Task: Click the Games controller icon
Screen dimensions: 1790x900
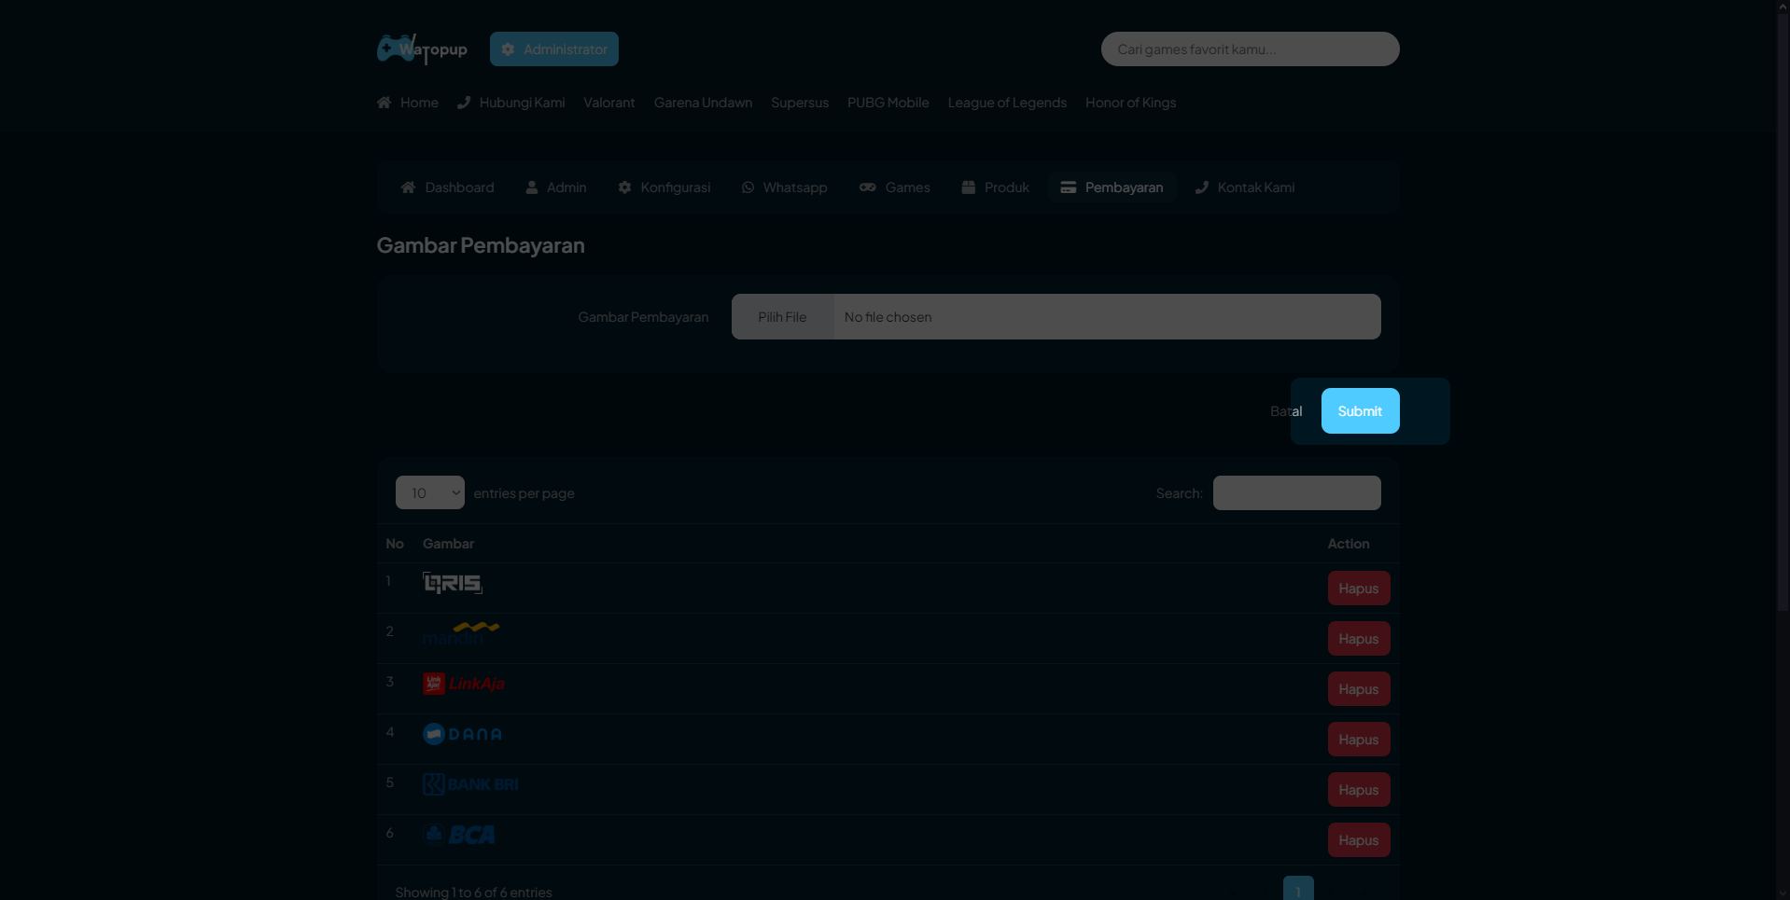Action: 867,187
